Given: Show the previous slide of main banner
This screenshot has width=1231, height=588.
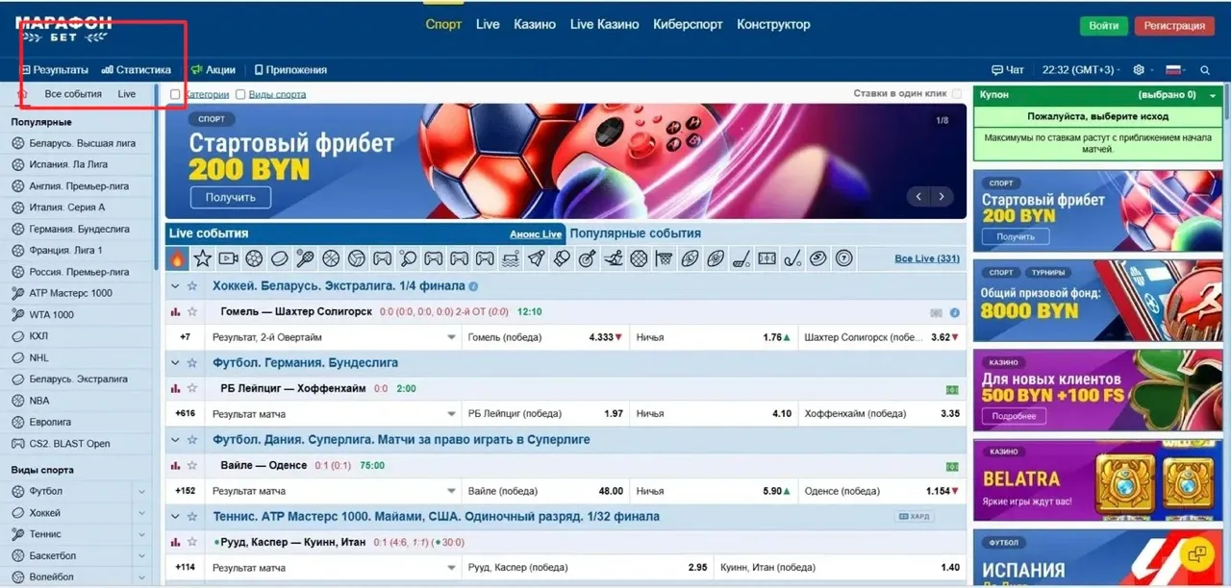Looking at the screenshot, I should coord(919,196).
